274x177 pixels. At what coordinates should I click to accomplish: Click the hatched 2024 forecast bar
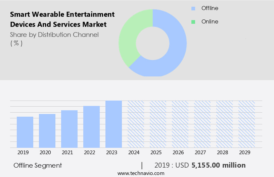point(136,124)
